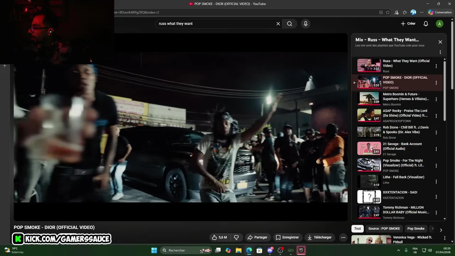Like the video with 5,6 M

pos(219,237)
